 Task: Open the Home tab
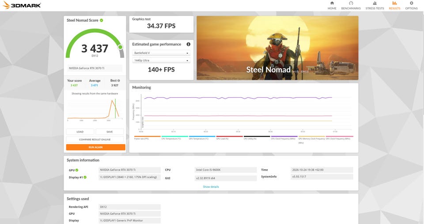[332, 5]
